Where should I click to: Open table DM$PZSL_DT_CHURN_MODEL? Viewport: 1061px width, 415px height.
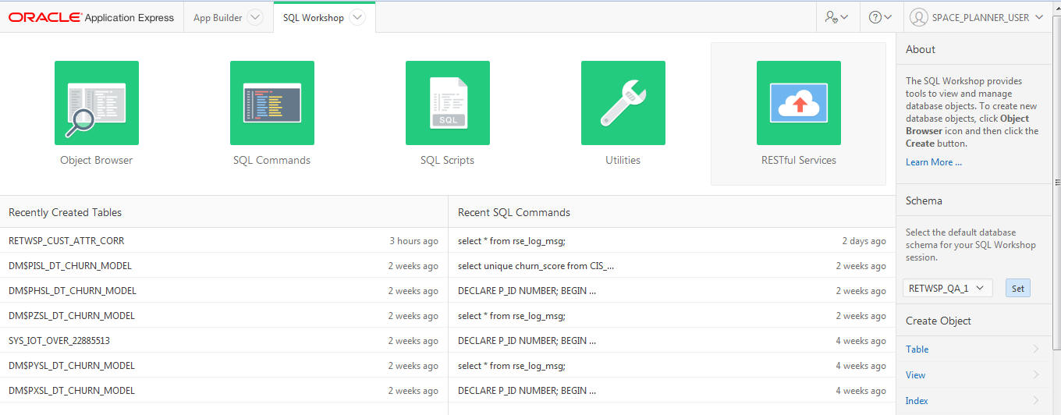[72, 316]
